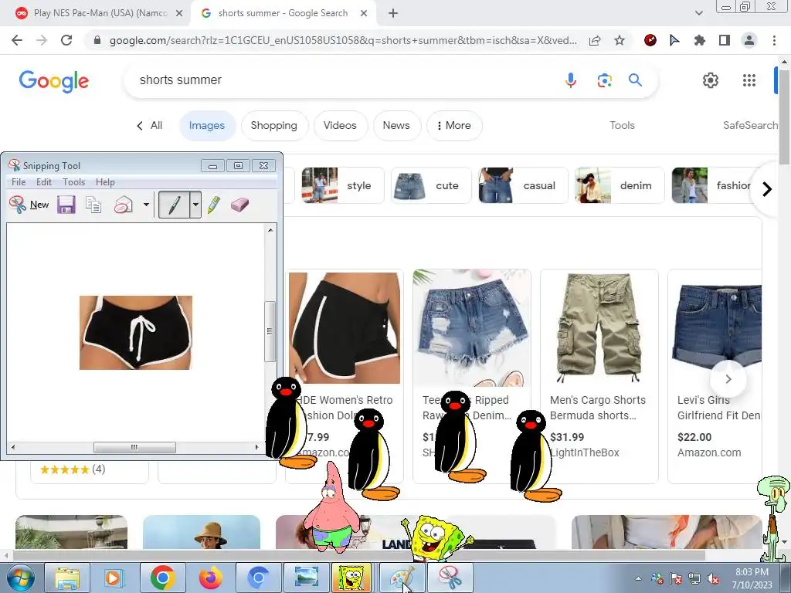This screenshot has width=791, height=593.
Task: Open the Chrome three-dot menu
Action: coord(774,40)
